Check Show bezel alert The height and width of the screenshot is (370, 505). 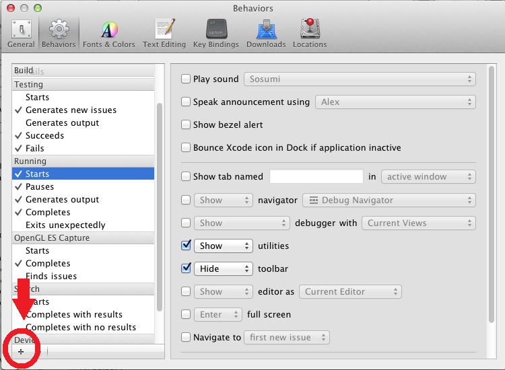pos(186,124)
